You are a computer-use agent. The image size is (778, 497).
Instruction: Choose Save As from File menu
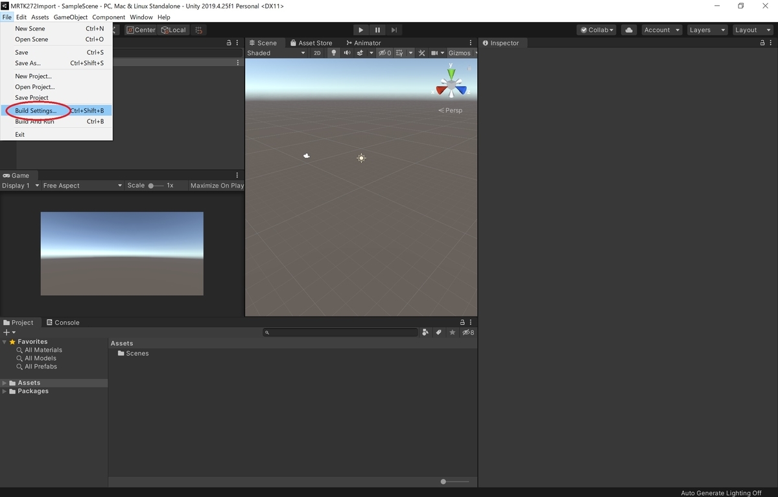(56, 63)
